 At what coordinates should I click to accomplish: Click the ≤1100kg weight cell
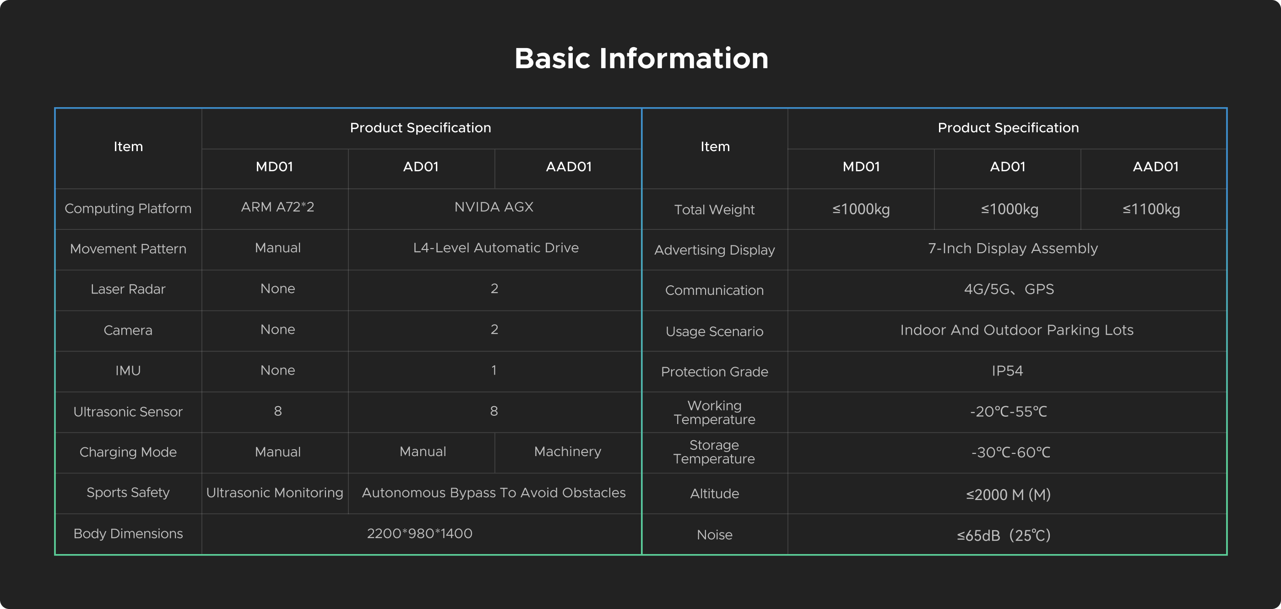[x=1151, y=209]
